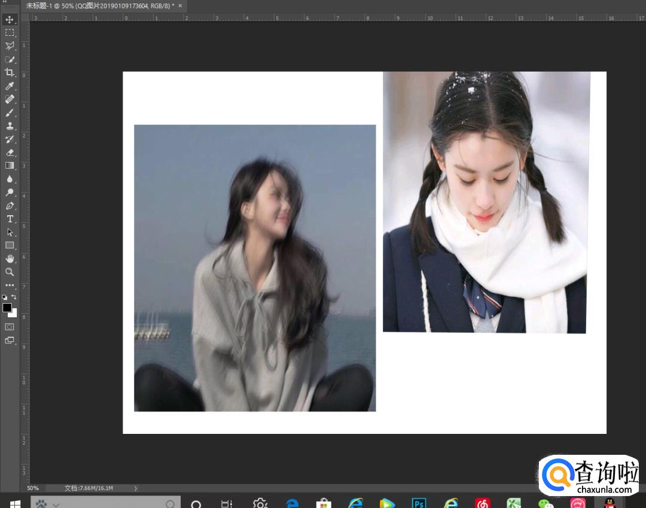Select the Crop tool
646x508 pixels.
click(10, 72)
